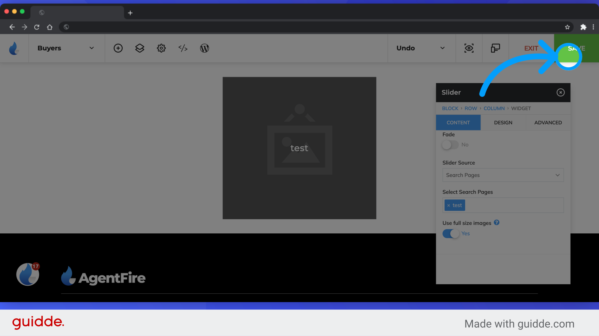Remove the test search page tag
599x336 pixels.
tap(449, 206)
